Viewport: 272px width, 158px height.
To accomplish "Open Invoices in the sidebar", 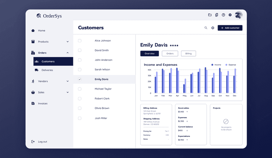I will pyautogui.click(x=43, y=104).
